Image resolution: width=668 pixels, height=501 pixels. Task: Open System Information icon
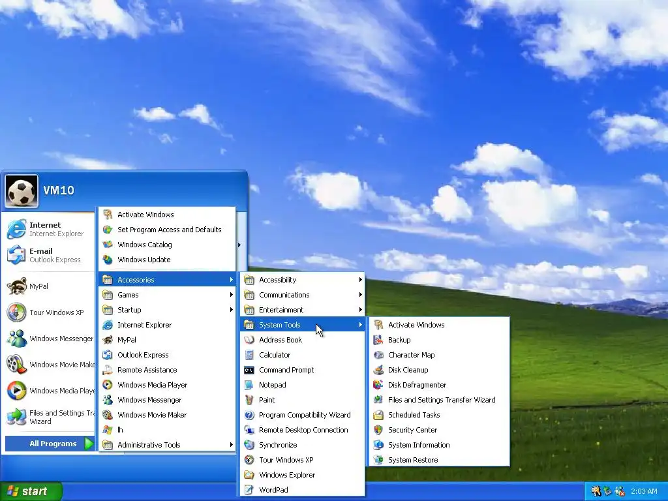(378, 445)
